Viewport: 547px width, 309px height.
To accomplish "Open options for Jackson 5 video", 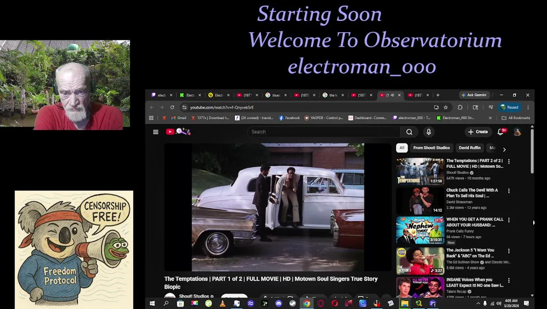I will point(509,251).
